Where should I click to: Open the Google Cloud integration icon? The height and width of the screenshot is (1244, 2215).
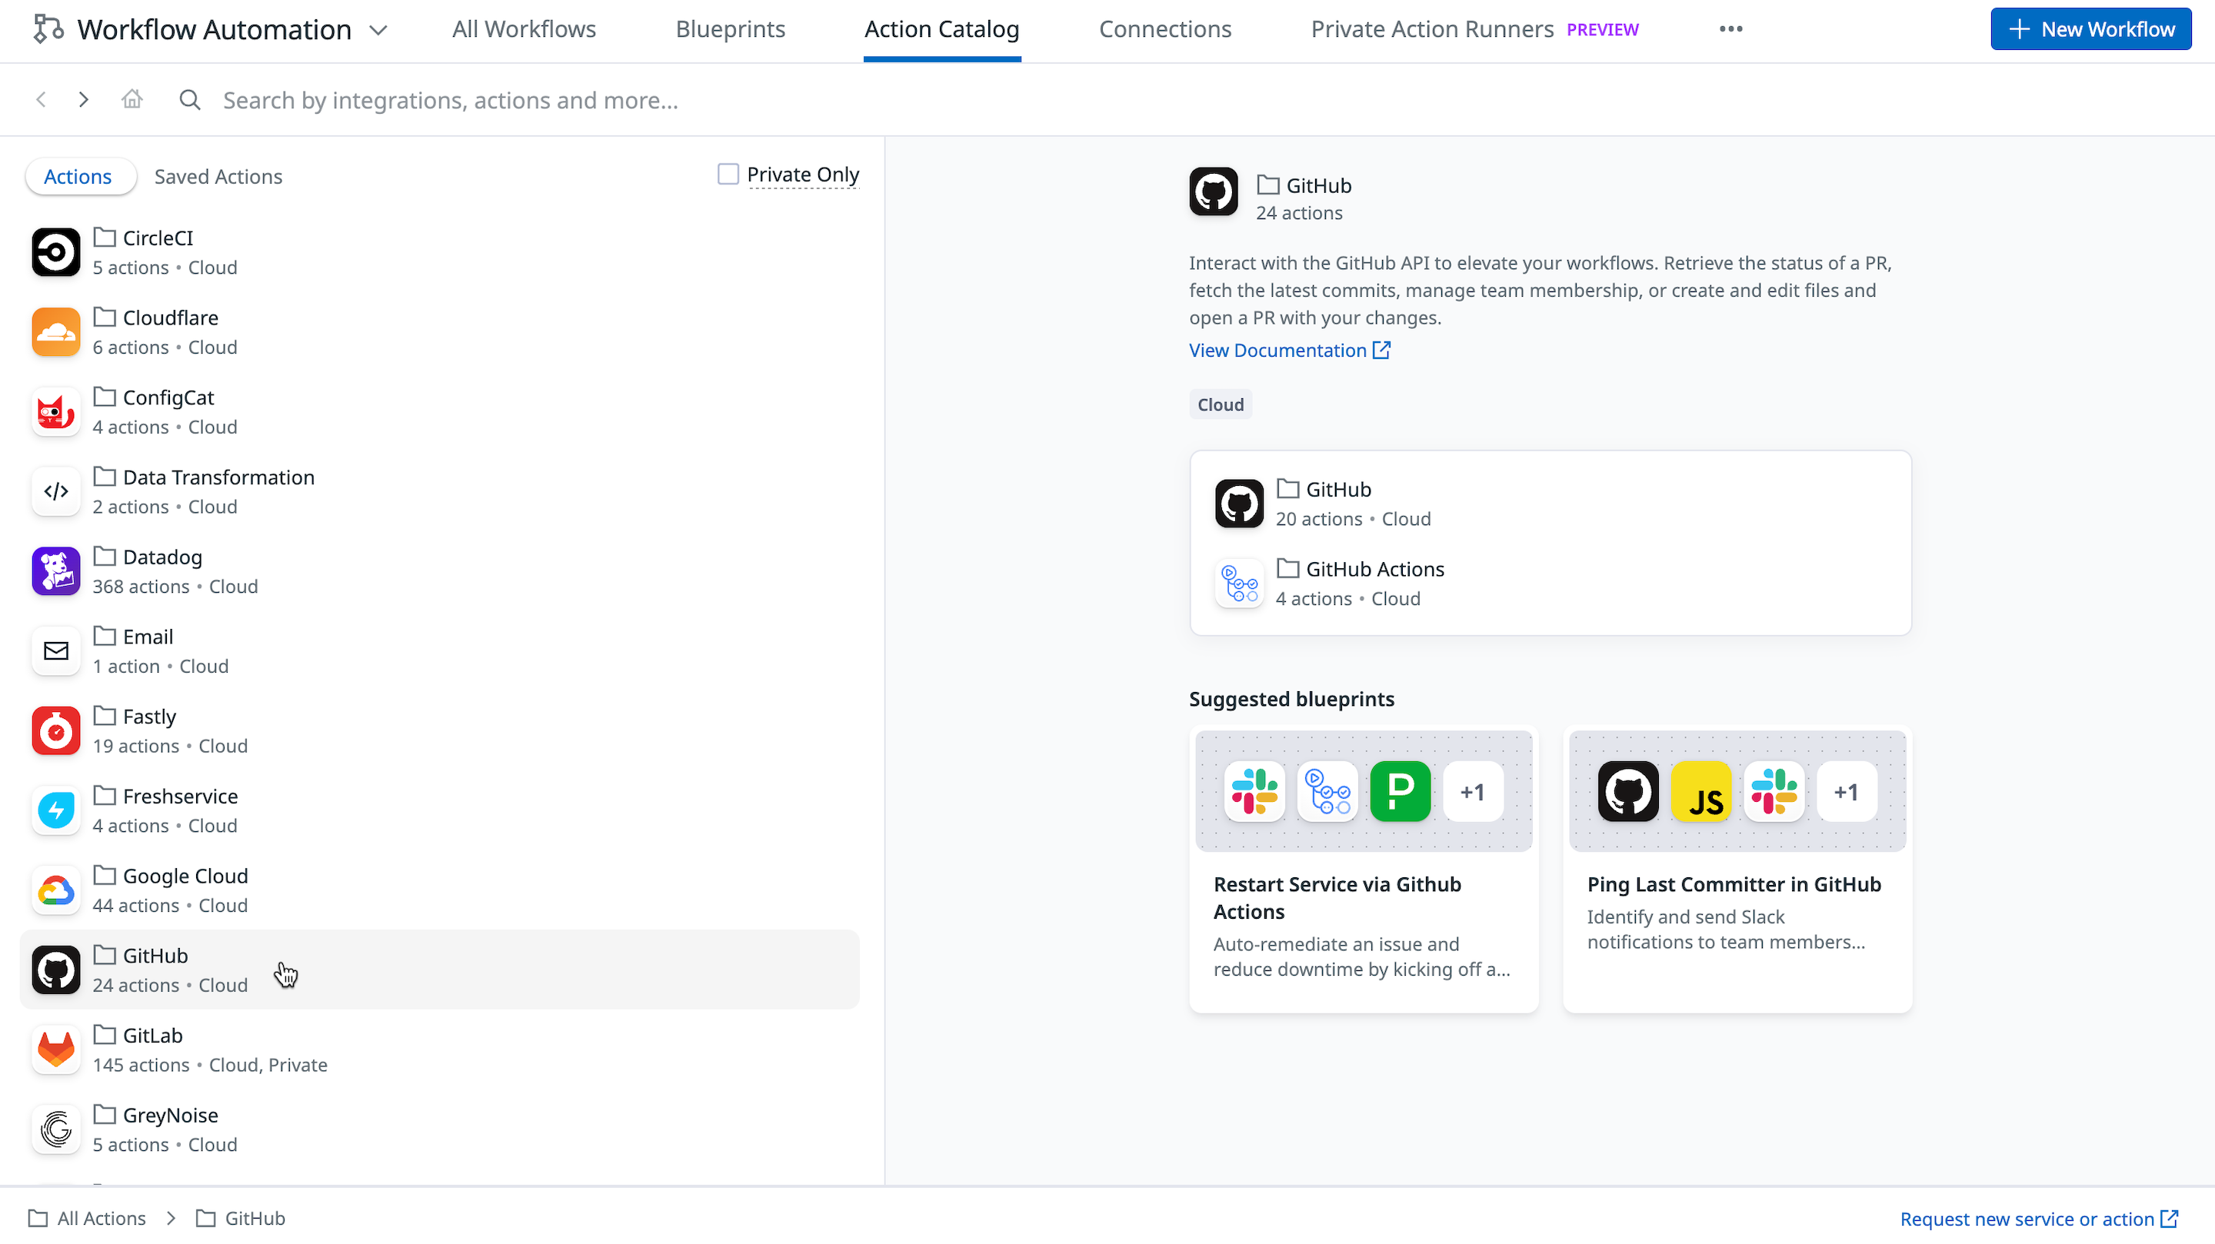(56, 890)
